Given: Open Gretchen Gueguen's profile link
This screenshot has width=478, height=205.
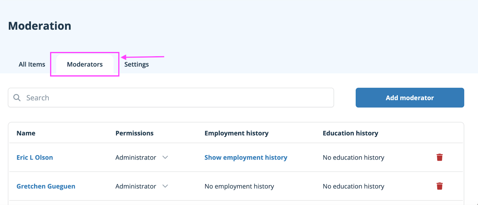Looking at the screenshot, I should point(46,187).
